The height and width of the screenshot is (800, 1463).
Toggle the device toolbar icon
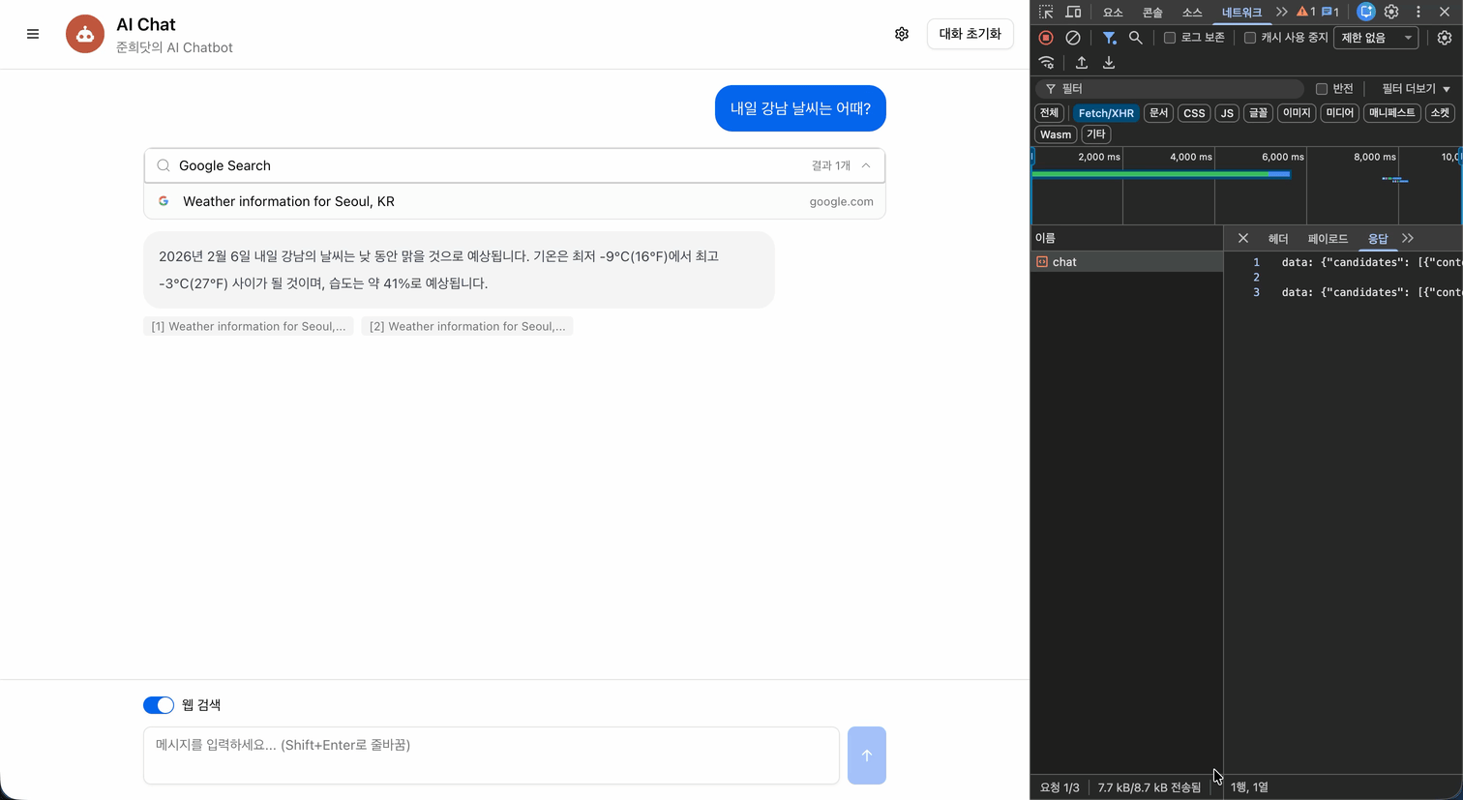pyautogui.click(x=1074, y=12)
